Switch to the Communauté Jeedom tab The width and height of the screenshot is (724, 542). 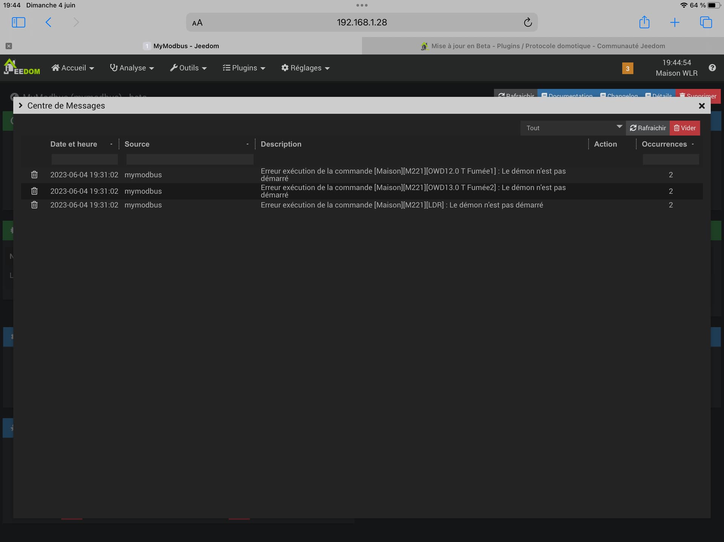pos(543,46)
